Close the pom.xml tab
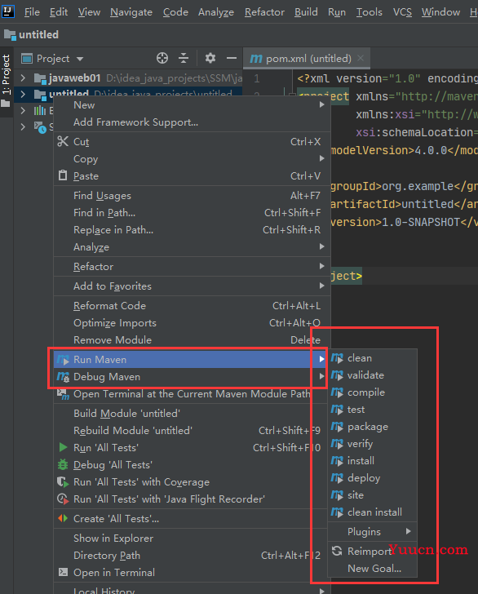The image size is (478, 594). (361, 59)
